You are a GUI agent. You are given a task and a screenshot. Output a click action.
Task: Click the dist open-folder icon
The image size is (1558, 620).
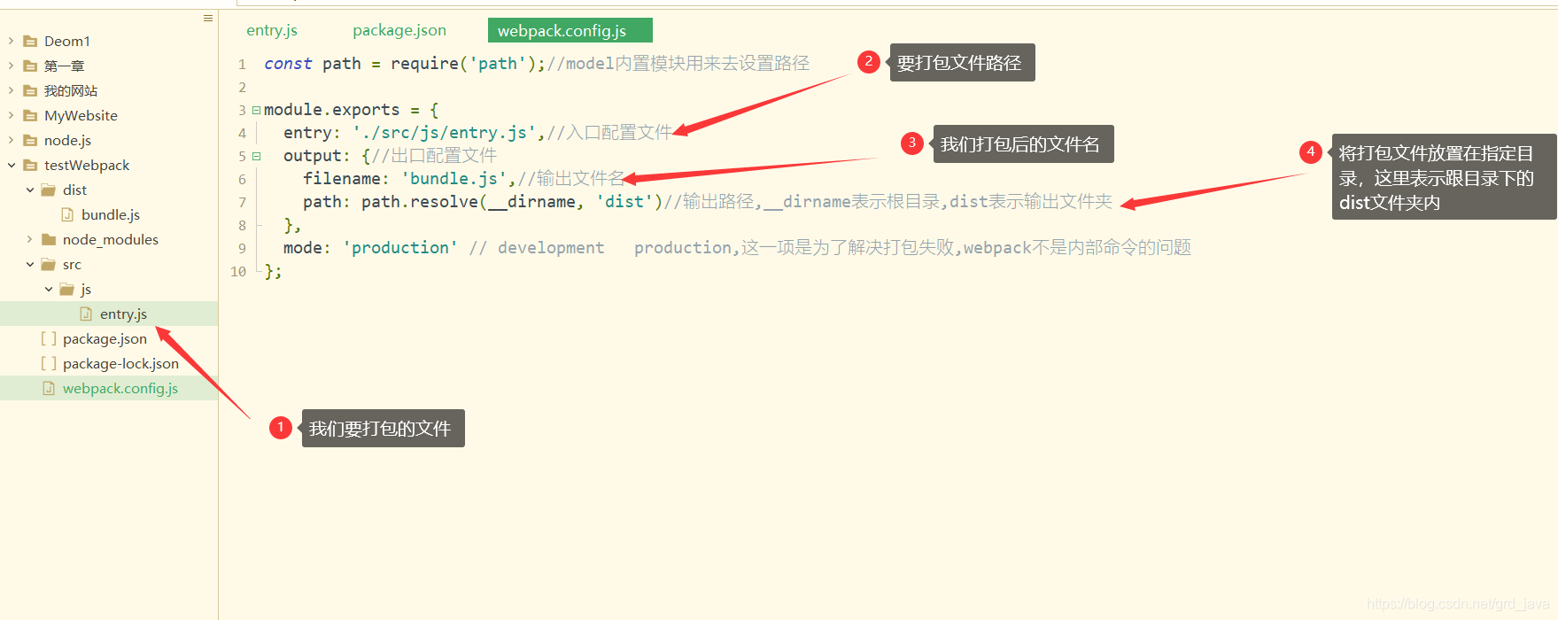click(49, 190)
